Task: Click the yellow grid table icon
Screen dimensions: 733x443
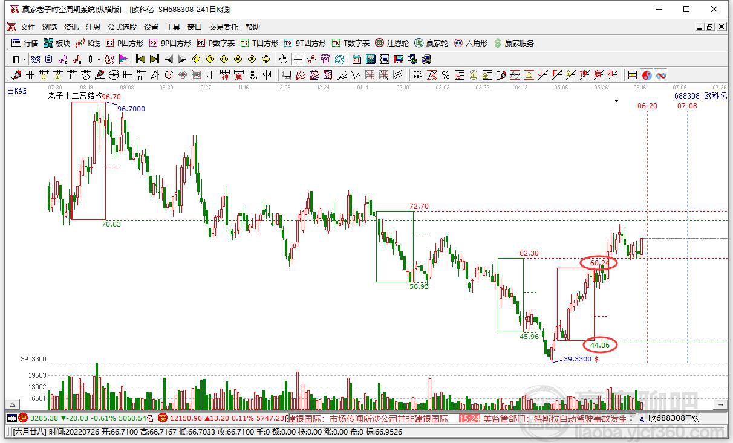Action: click(x=633, y=75)
